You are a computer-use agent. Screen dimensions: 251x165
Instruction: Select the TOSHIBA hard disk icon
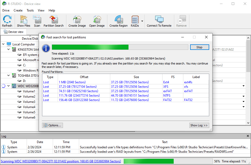tap(14, 75)
